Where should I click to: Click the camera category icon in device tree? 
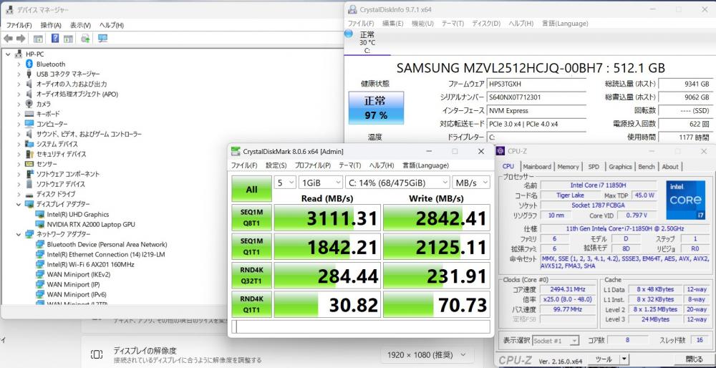(29, 104)
